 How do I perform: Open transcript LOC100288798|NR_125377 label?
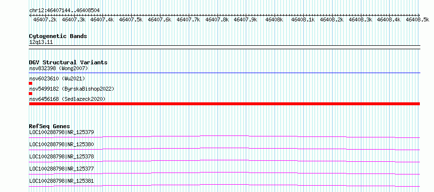61,169
